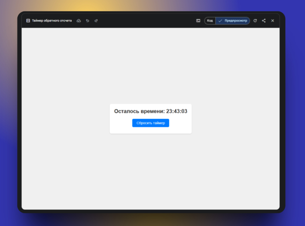Click the share icon
Viewport: 305px width, 226px height.
(264, 21)
